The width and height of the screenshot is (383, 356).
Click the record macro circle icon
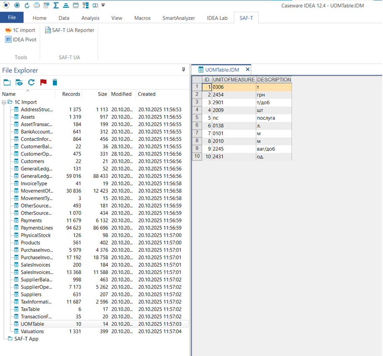pos(17,5)
